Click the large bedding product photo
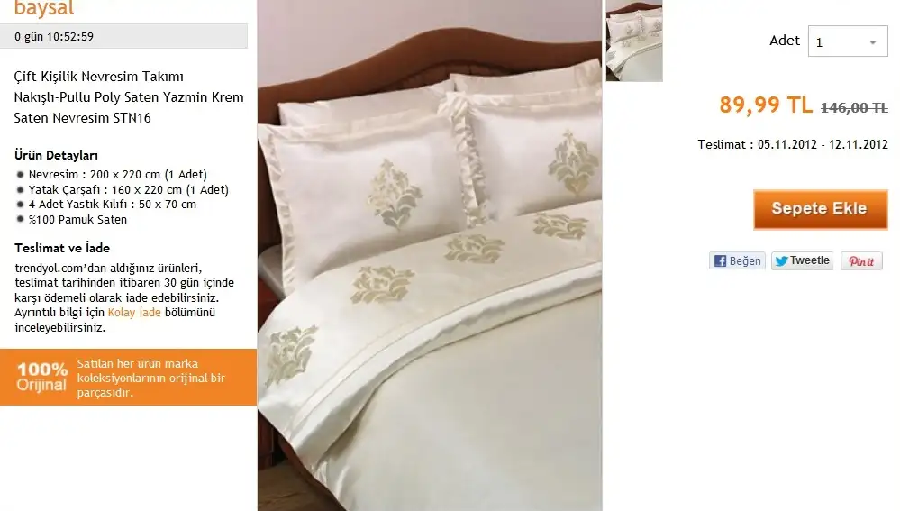Viewport: 900px width, 511px height. click(430, 256)
